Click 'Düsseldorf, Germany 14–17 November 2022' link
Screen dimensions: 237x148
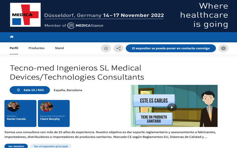(104, 15)
